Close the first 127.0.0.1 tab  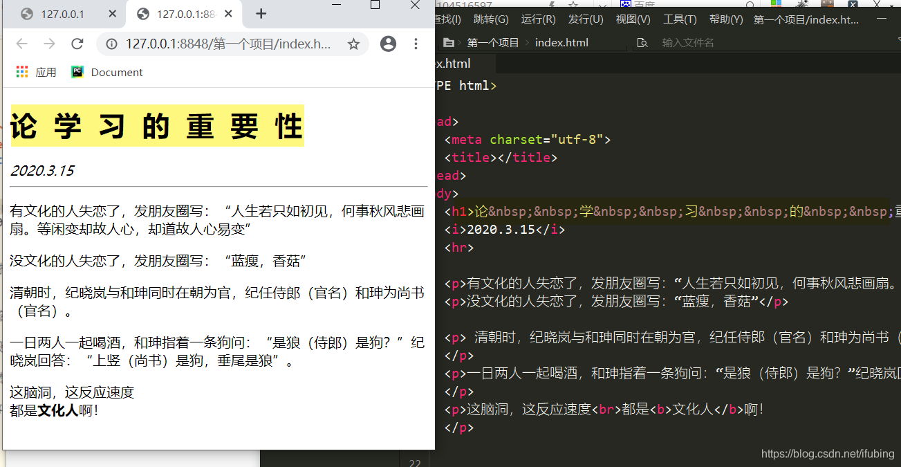click(113, 14)
